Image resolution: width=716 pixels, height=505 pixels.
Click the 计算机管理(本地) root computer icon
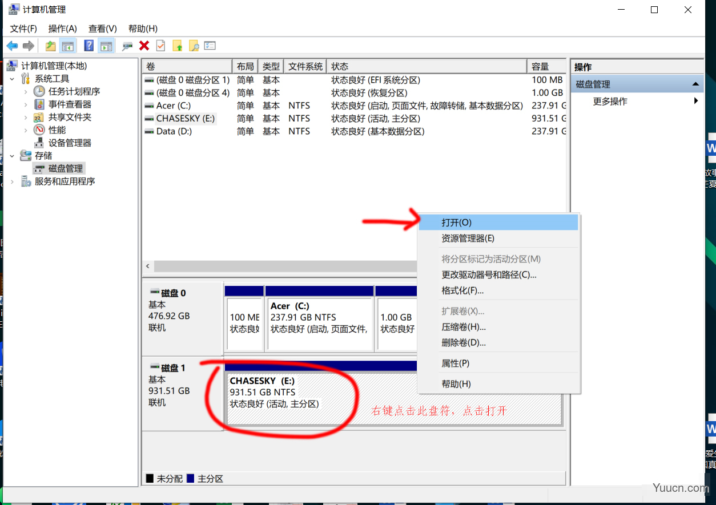13,66
